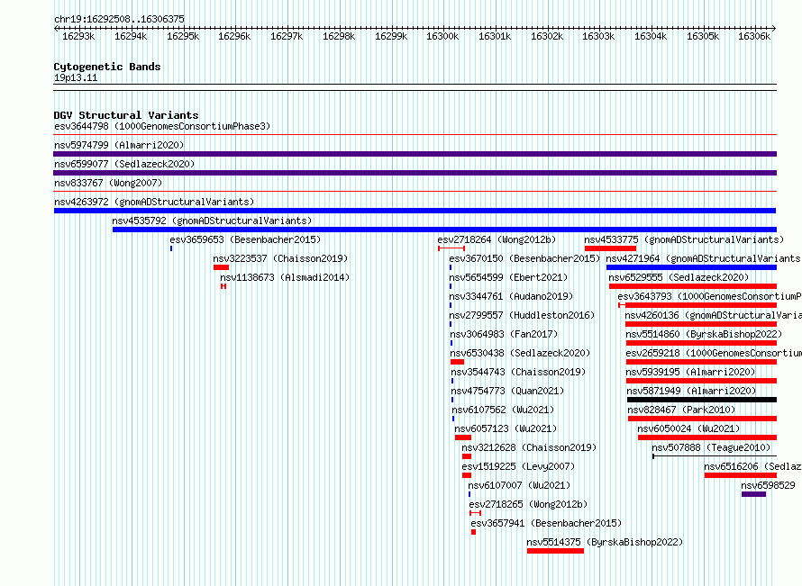
Task: Open the nsv6599077 Sedlazeck2020 variant label
Action: click(124, 164)
